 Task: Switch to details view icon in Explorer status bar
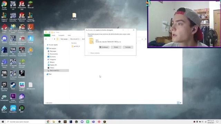(178, 103)
